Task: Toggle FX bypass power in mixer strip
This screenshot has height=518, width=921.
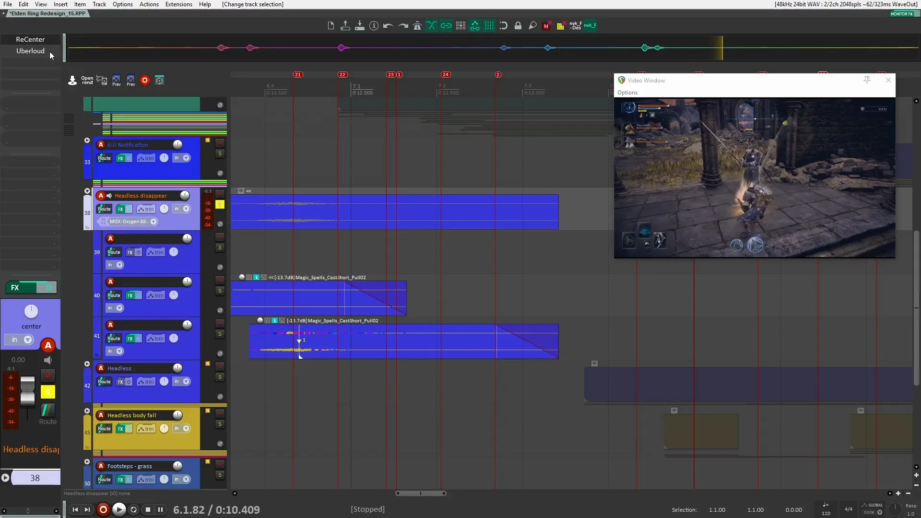Action: pyautogui.click(x=48, y=288)
